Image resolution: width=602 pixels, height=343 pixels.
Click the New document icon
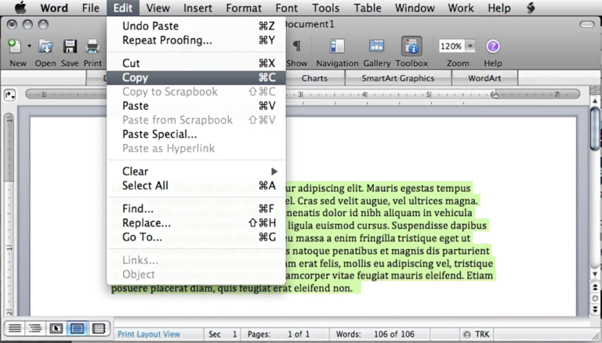(x=15, y=46)
